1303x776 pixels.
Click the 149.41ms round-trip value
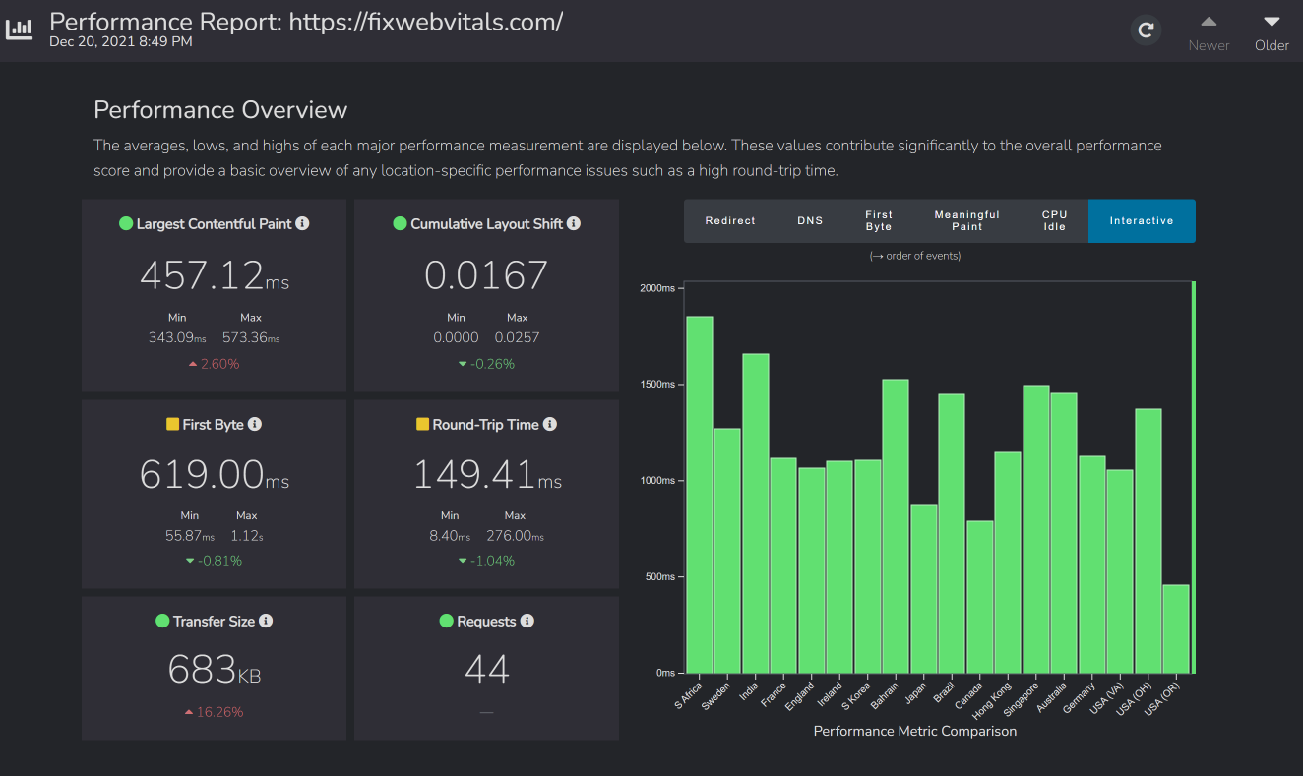tap(487, 474)
